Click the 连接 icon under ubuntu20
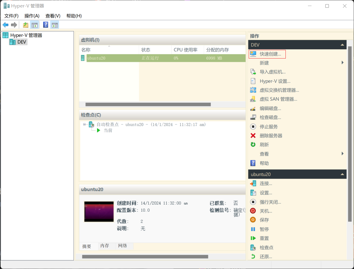Viewport: 354px width, 269px height. [x=253, y=183]
